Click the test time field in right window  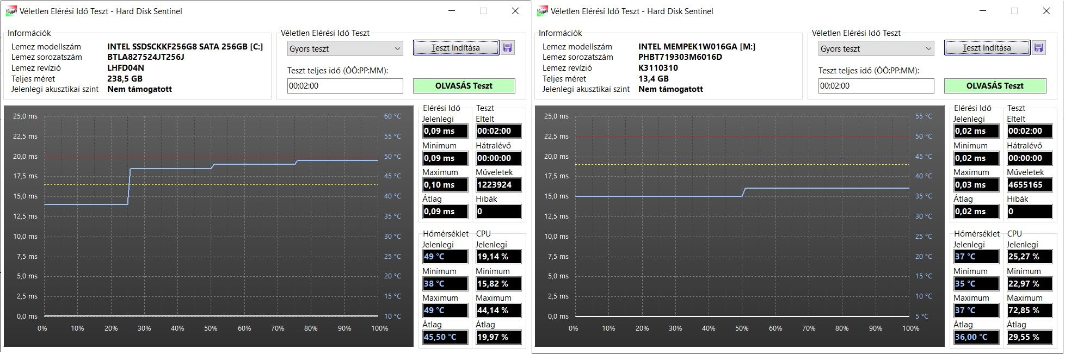[x=876, y=86]
